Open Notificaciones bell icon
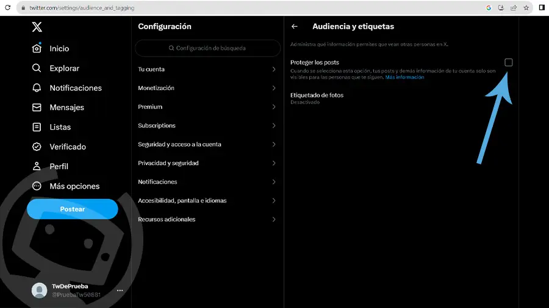 coord(37,88)
